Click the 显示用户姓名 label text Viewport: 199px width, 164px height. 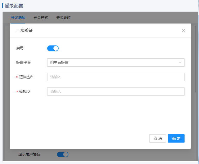29,154
